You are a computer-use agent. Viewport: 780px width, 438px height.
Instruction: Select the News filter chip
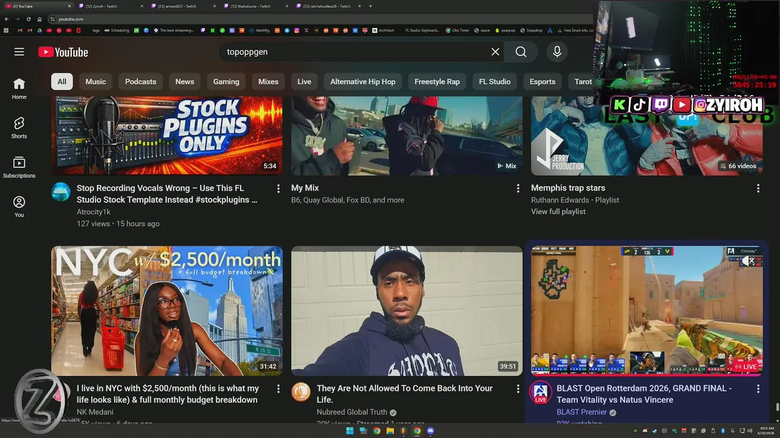click(x=185, y=82)
